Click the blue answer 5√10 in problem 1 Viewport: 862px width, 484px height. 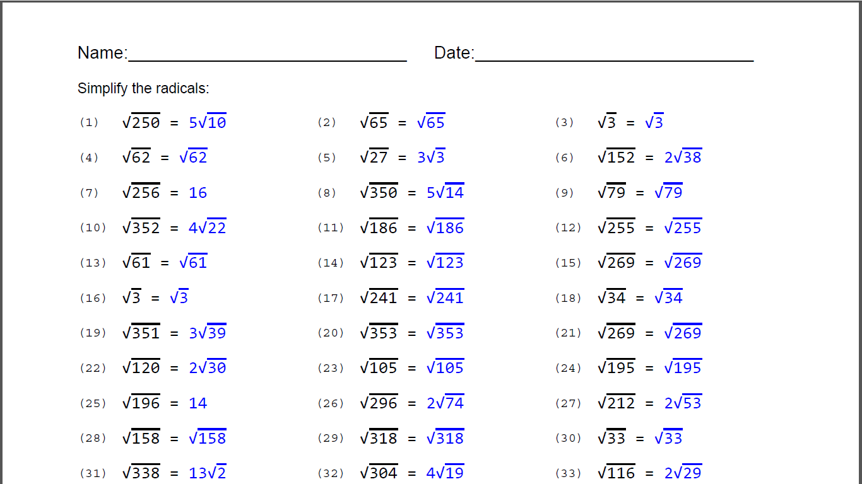pyautogui.click(x=208, y=122)
